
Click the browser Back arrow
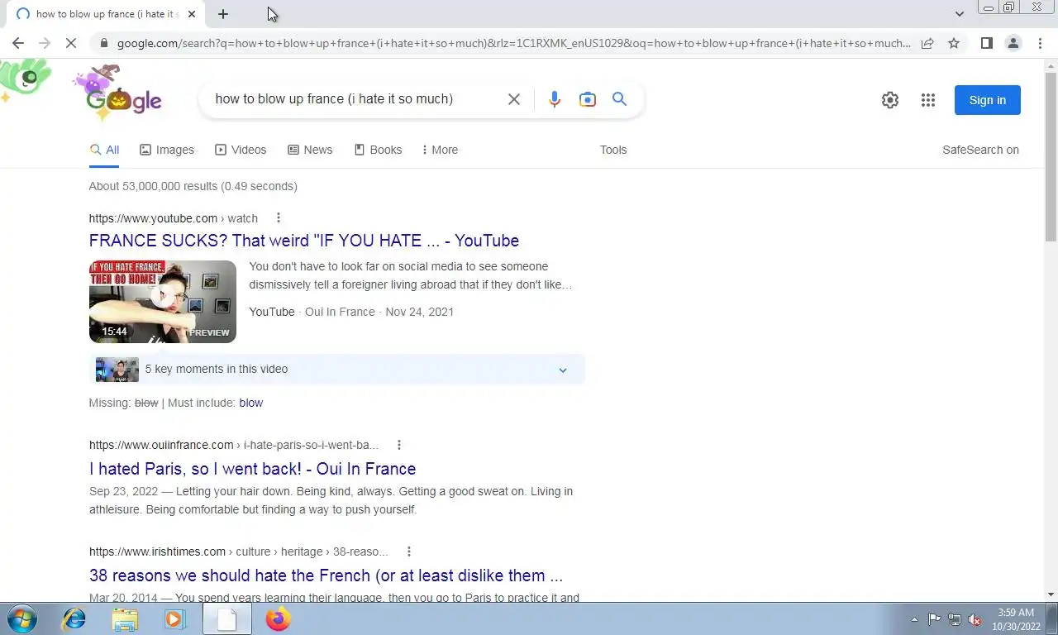tap(18, 43)
